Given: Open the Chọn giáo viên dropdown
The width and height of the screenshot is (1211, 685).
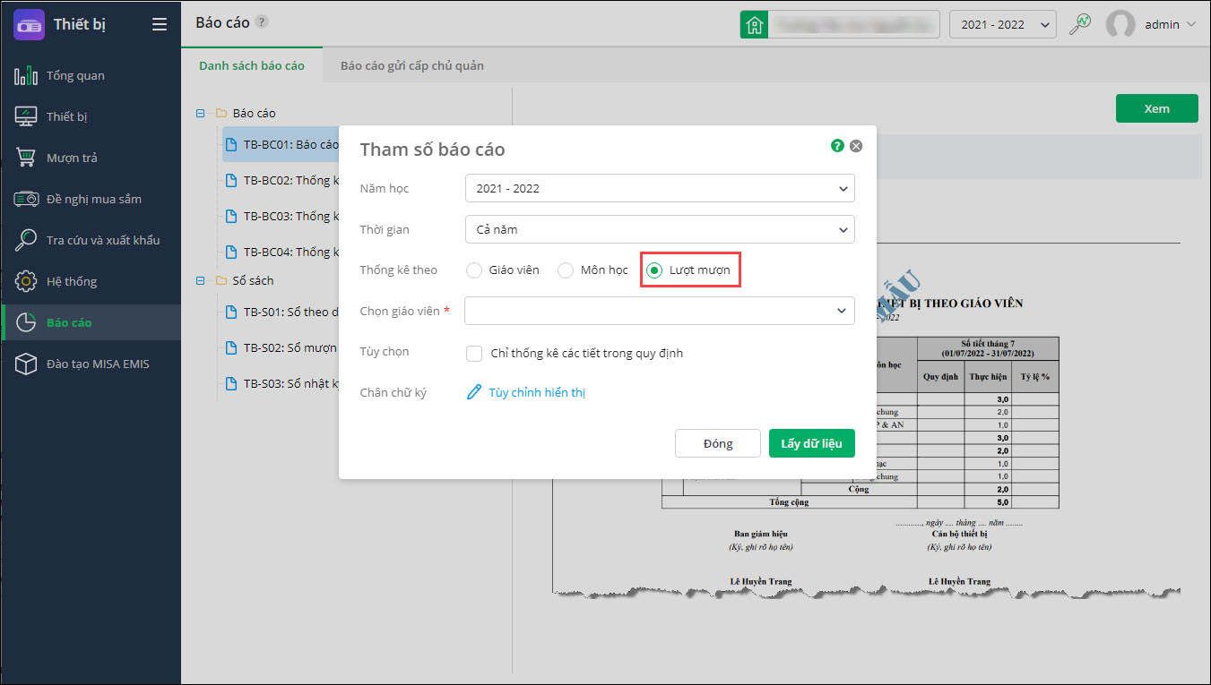Looking at the screenshot, I should (x=660, y=310).
